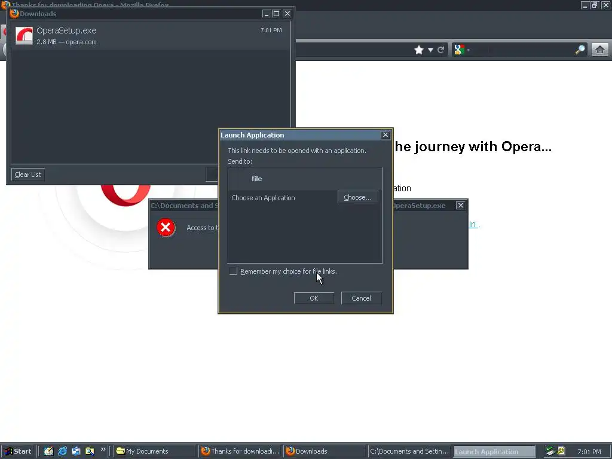
Task: Cancel the Launch Application dialog
Action: (x=361, y=298)
